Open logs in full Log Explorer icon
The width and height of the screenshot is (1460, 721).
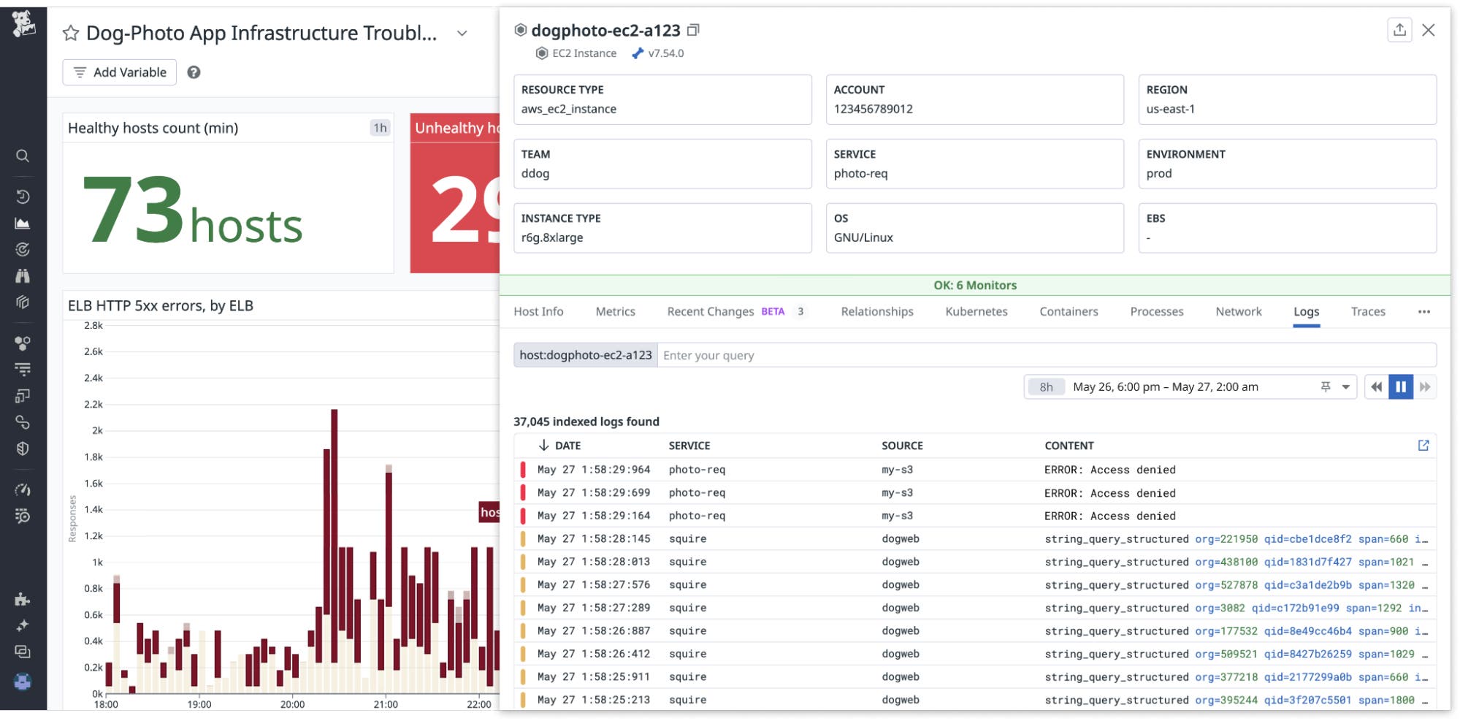pyautogui.click(x=1423, y=446)
